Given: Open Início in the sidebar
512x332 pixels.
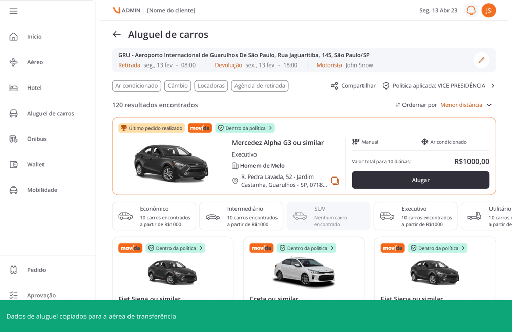Looking at the screenshot, I should click(34, 36).
